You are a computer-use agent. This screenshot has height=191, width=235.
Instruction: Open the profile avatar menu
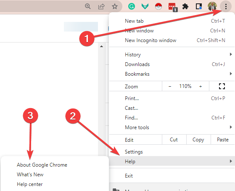[x=212, y=6]
